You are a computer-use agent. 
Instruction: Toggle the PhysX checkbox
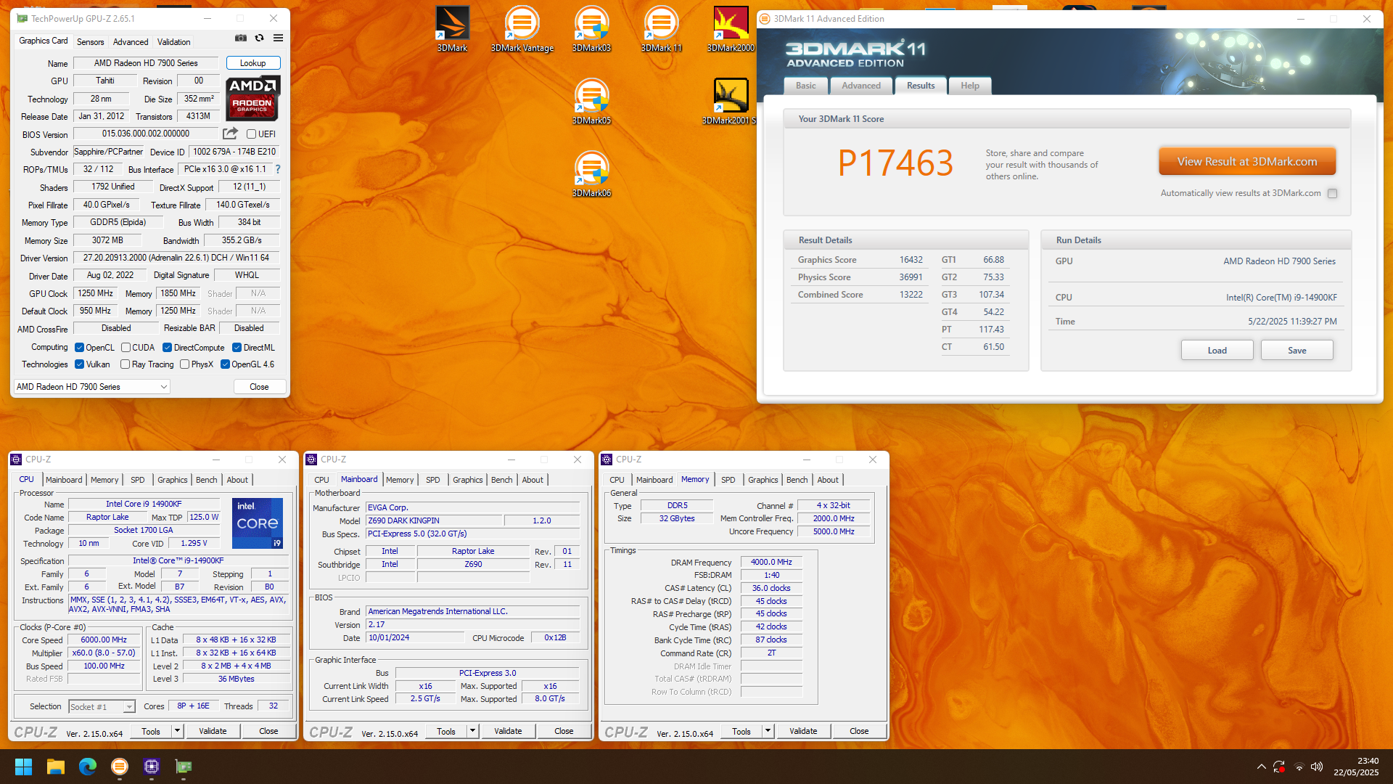coord(184,364)
